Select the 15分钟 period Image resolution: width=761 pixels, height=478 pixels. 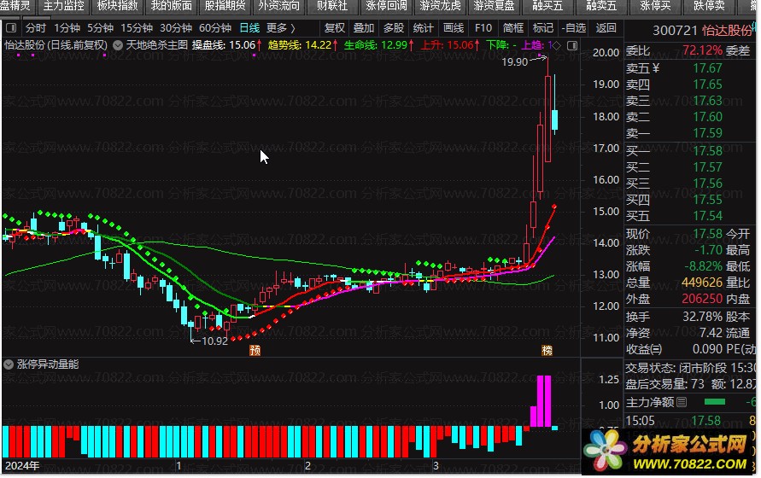tap(137, 28)
